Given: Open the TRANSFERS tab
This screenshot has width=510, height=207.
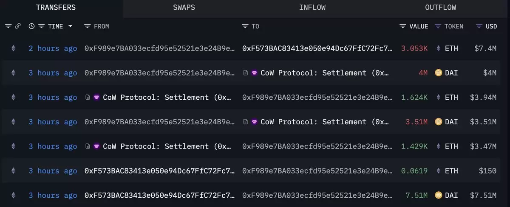Looking at the screenshot, I should click(56, 8).
